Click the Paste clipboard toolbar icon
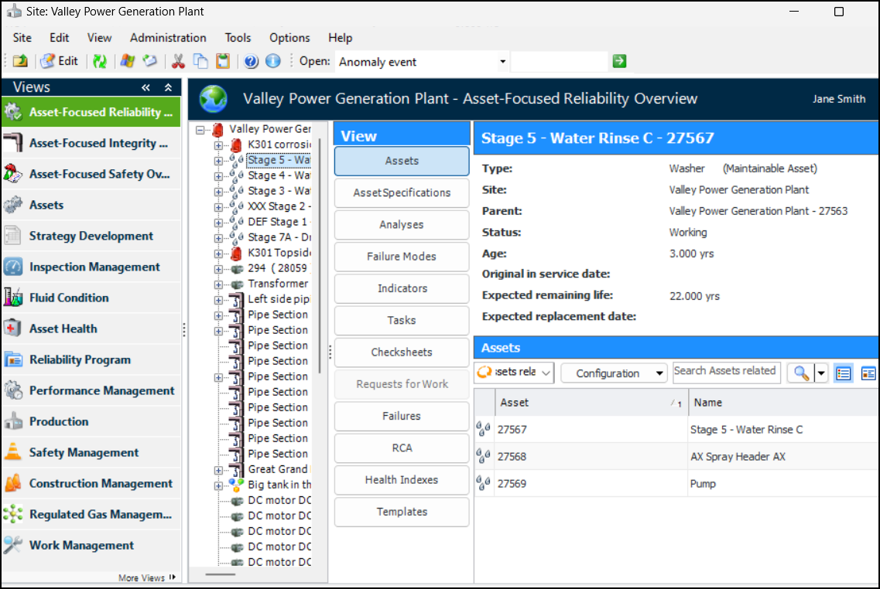This screenshot has width=880, height=589. click(223, 62)
